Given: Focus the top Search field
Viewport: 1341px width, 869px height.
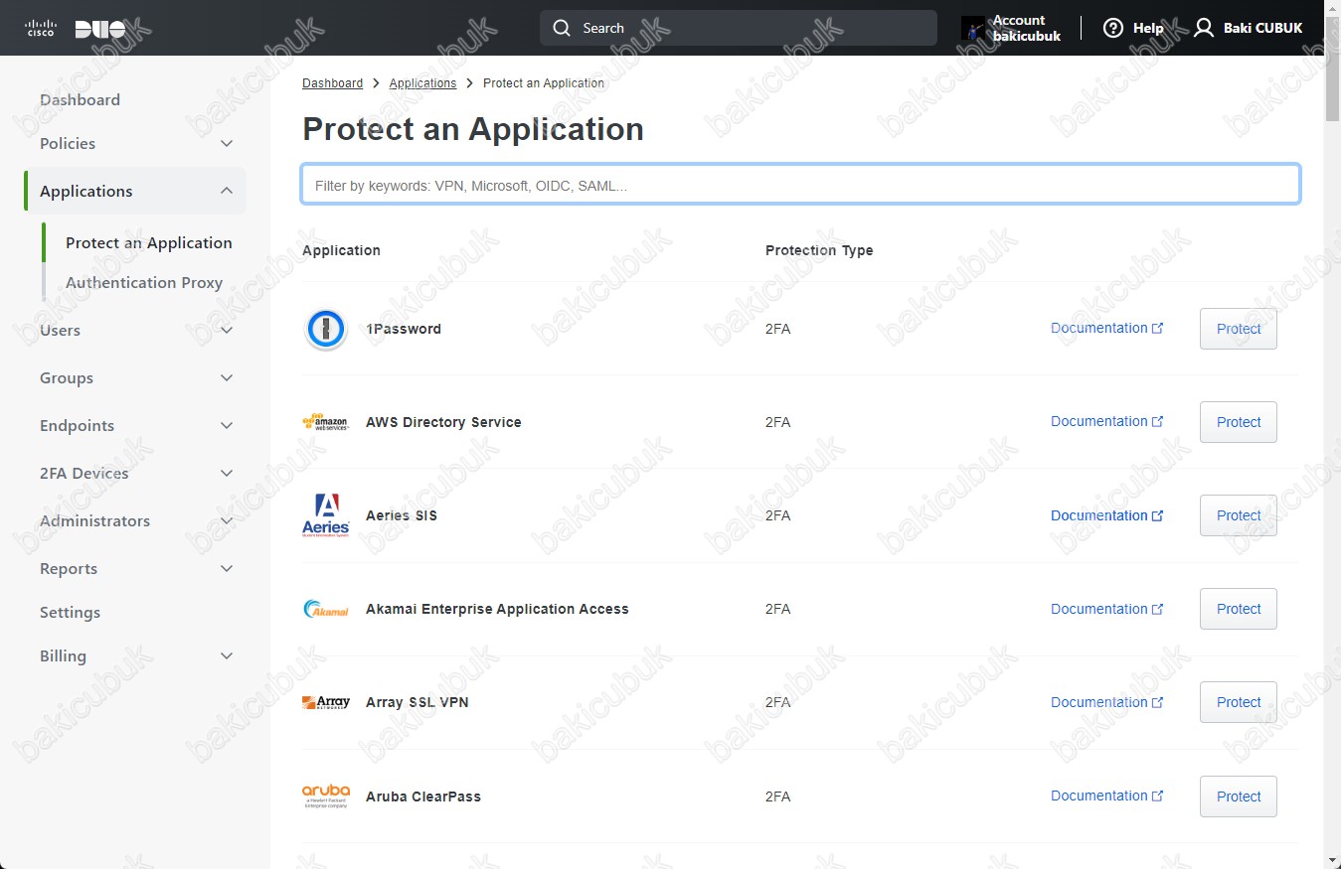Looking at the screenshot, I should click(739, 28).
